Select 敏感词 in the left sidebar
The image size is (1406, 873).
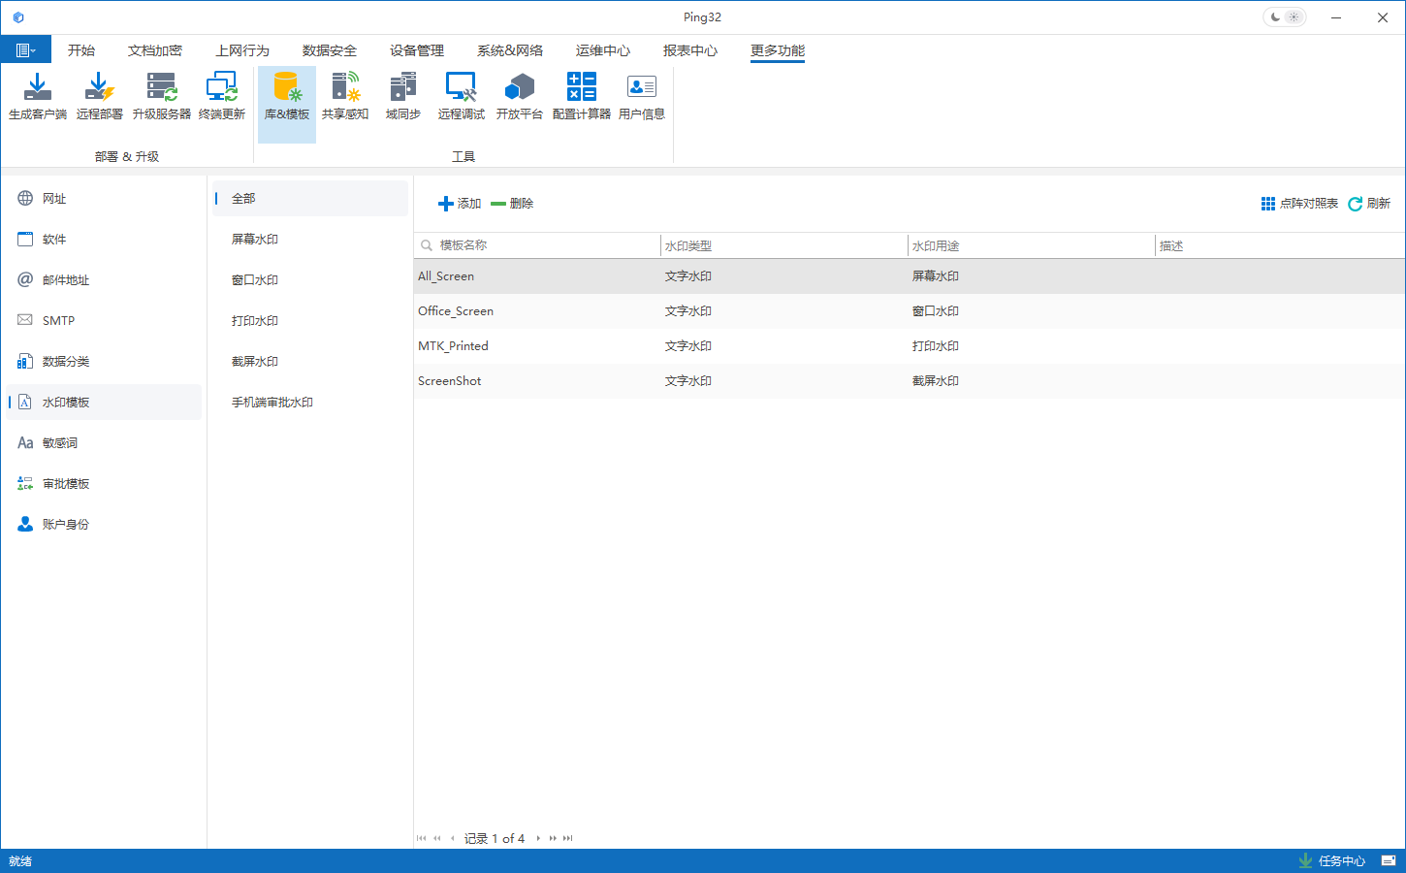(x=59, y=443)
